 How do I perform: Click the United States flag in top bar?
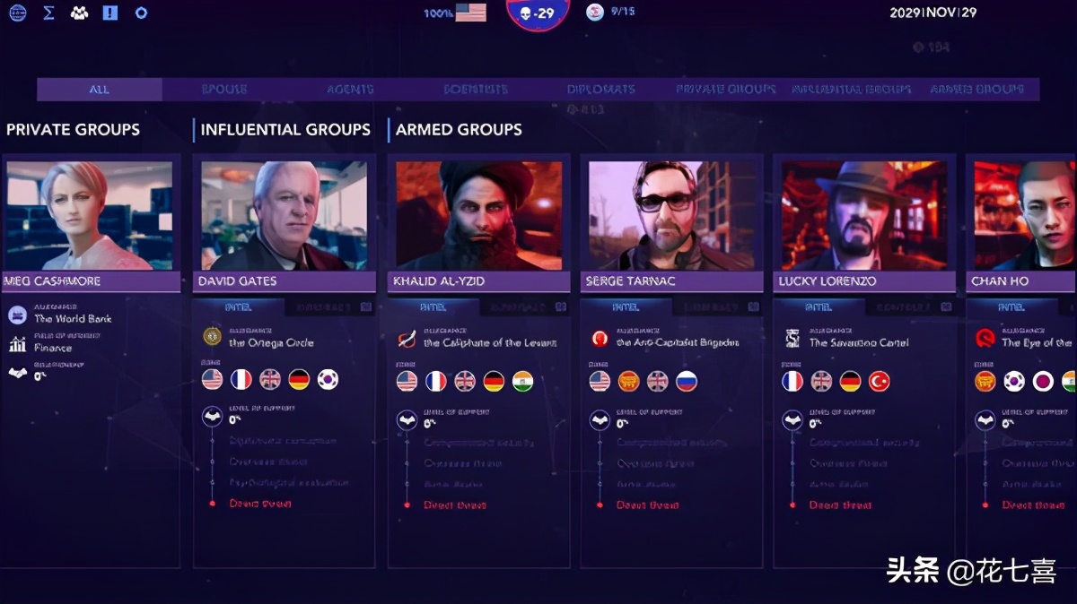470,13
